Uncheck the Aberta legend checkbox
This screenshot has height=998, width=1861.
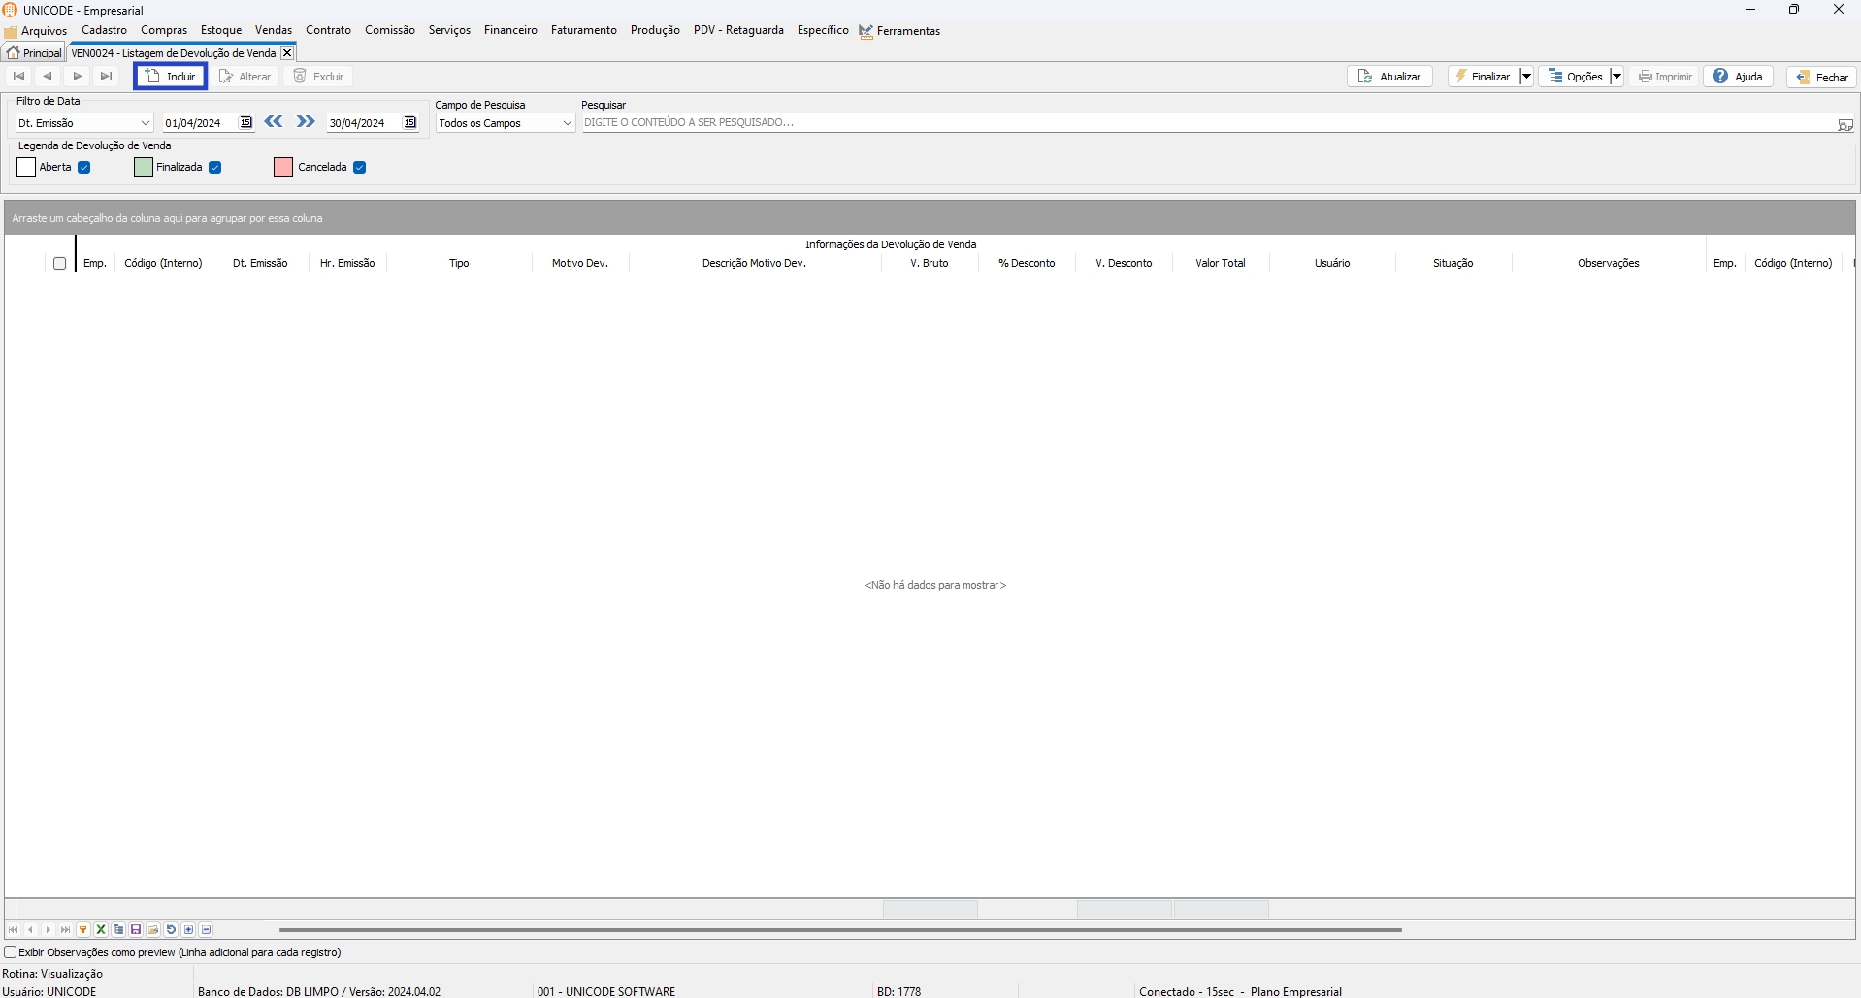click(84, 168)
